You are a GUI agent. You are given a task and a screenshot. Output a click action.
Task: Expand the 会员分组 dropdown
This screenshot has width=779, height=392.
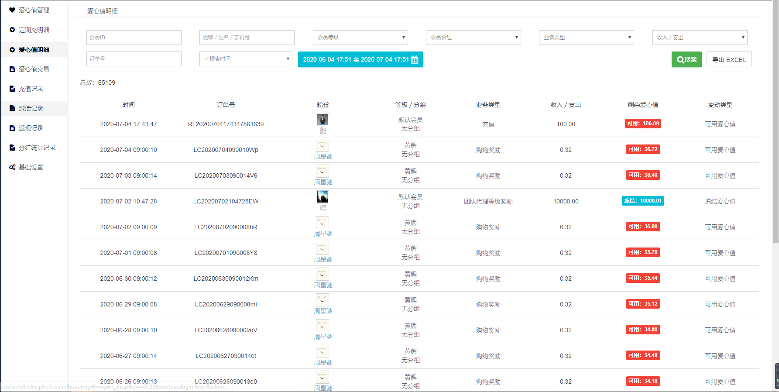tap(473, 38)
